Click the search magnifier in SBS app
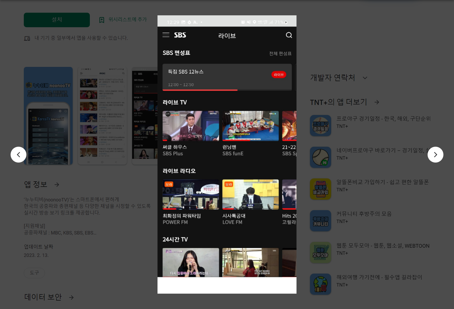Viewport: 454px width, 309px height. click(289, 35)
